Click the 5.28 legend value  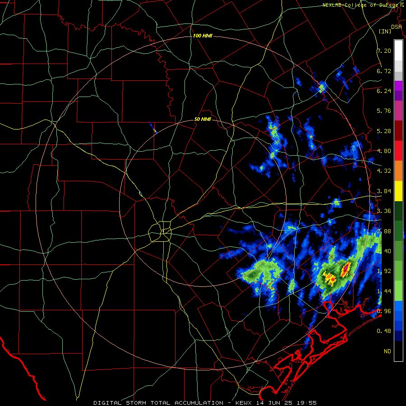pyautogui.click(x=384, y=131)
